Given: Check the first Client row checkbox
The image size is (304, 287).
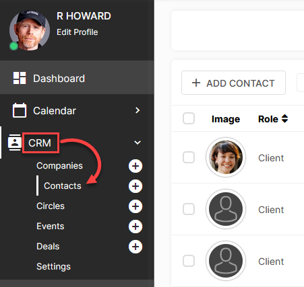Looking at the screenshot, I should click(189, 157).
